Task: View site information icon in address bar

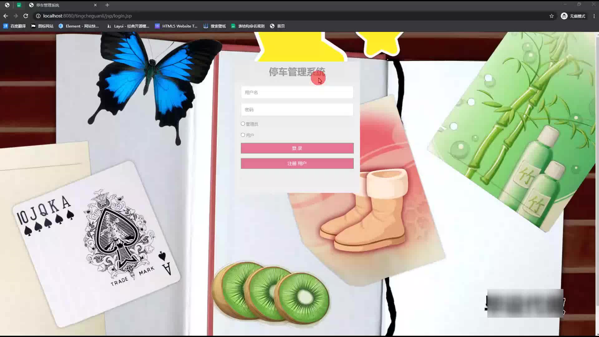Action: pos(38,16)
